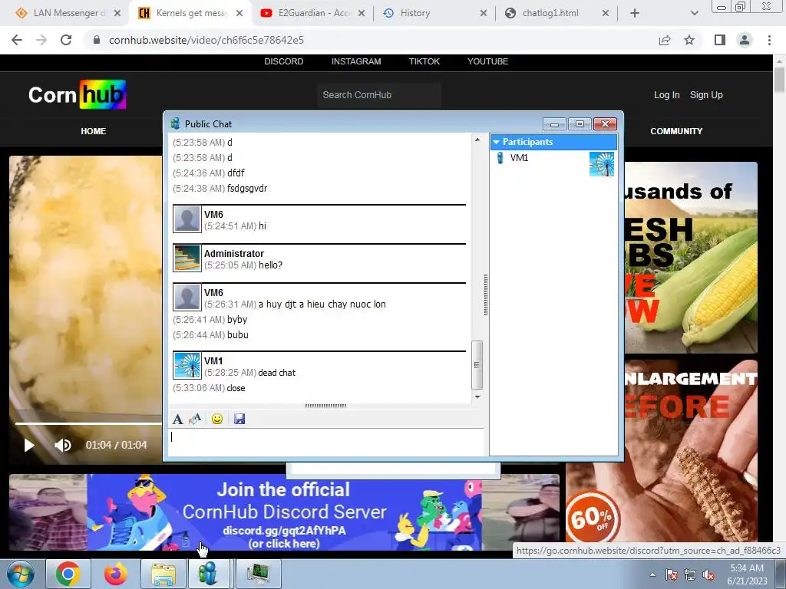786x589 pixels.
Task: Click the video progress bar
Action: [89, 423]
